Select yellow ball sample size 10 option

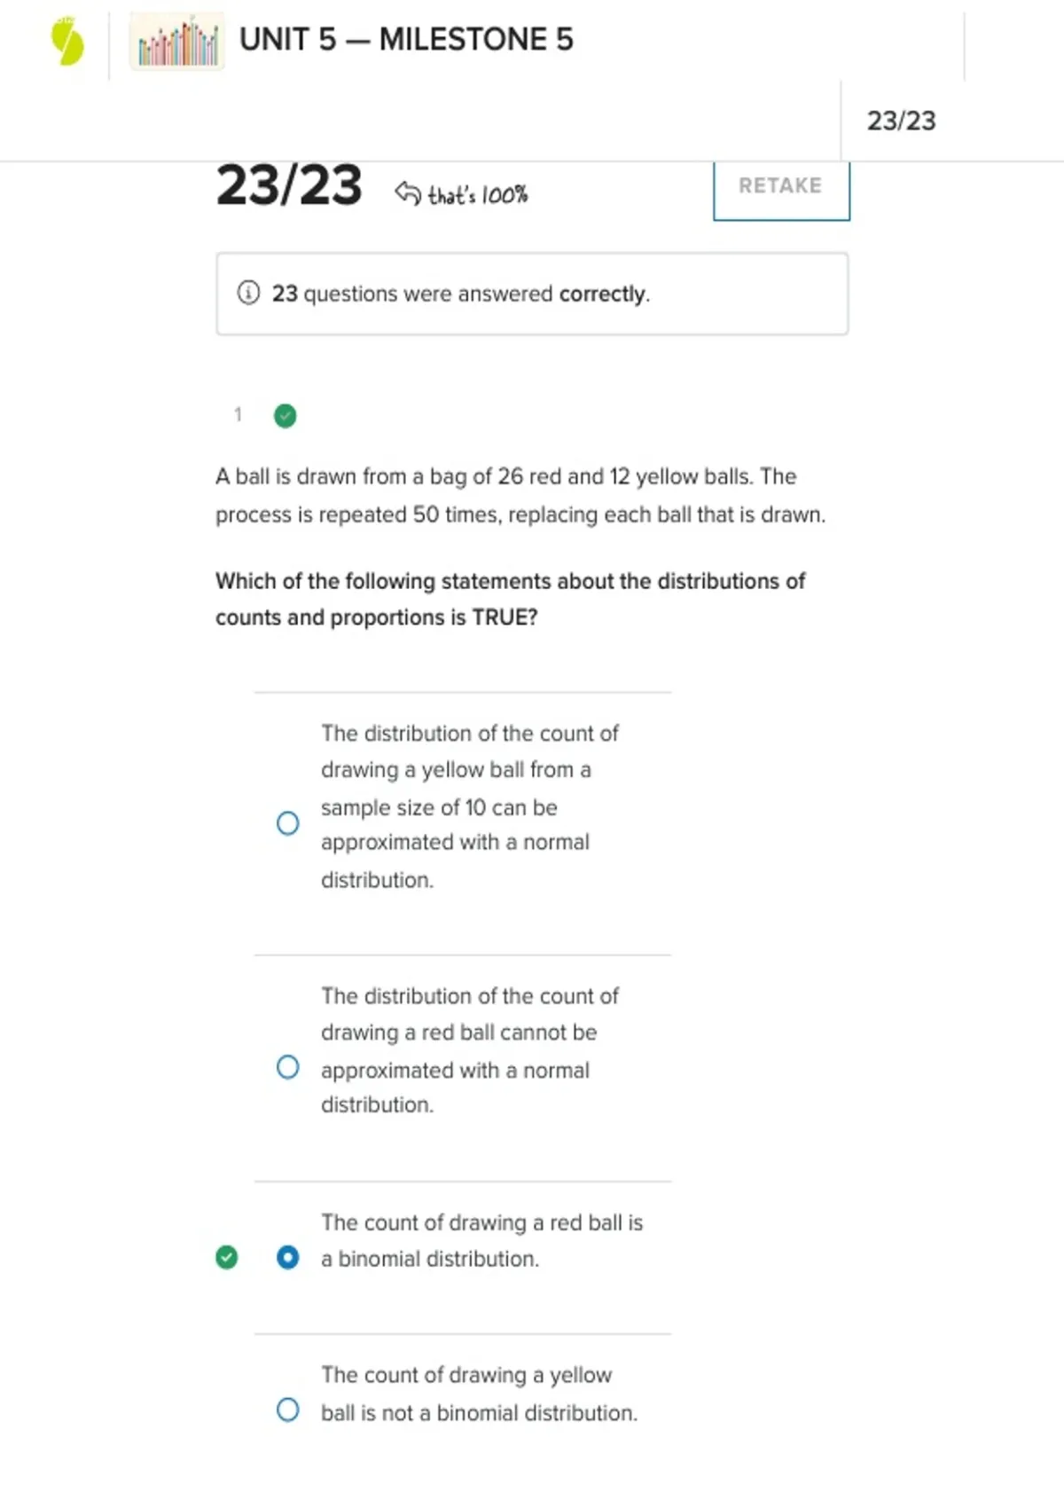(x=287, y=823)
